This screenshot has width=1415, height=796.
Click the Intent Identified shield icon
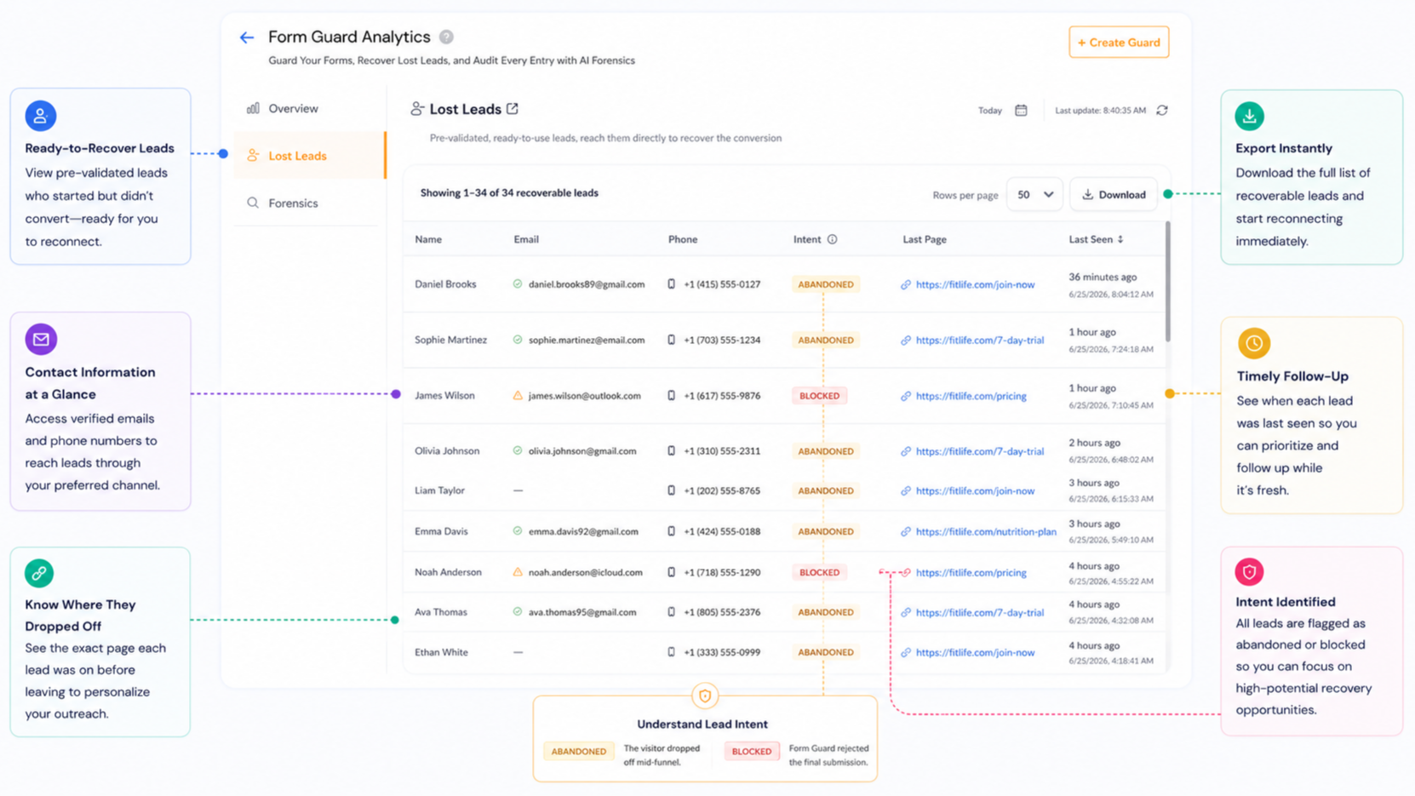1249,572
